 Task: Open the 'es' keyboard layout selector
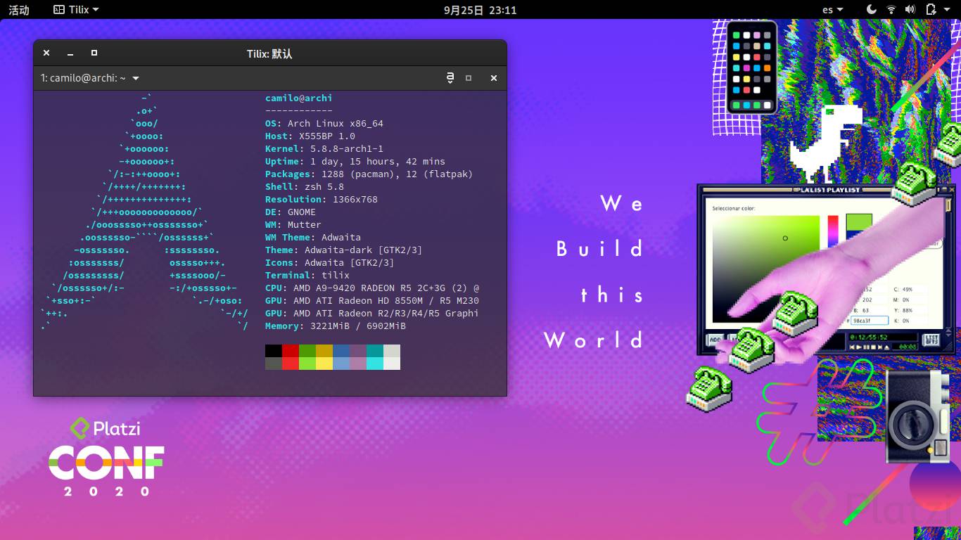click(x=832, y=10)
